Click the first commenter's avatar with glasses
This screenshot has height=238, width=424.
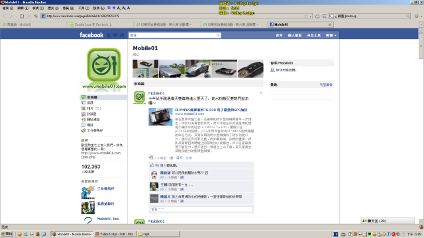coord(154,175)
